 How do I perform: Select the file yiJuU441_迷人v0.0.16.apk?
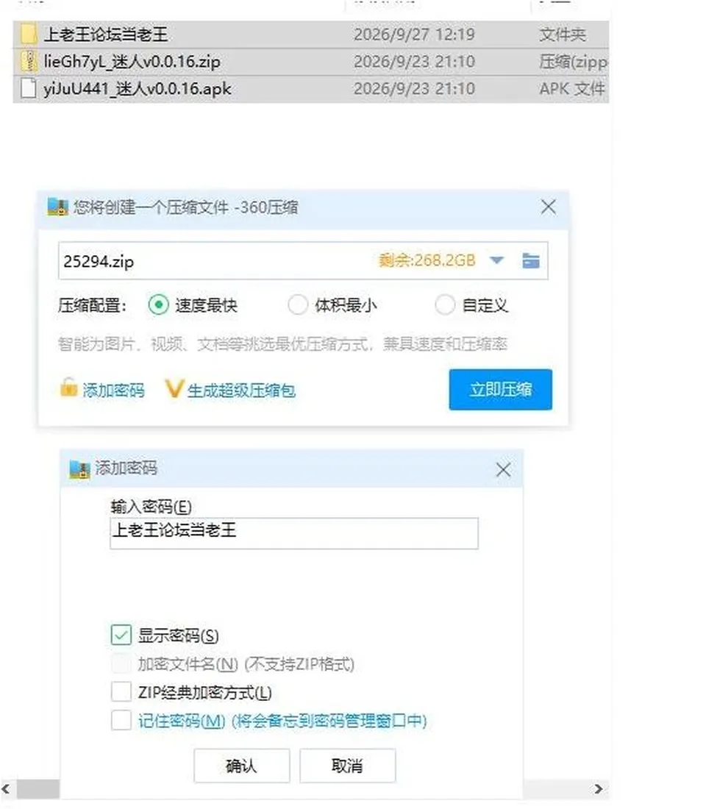tap(138, 89)
